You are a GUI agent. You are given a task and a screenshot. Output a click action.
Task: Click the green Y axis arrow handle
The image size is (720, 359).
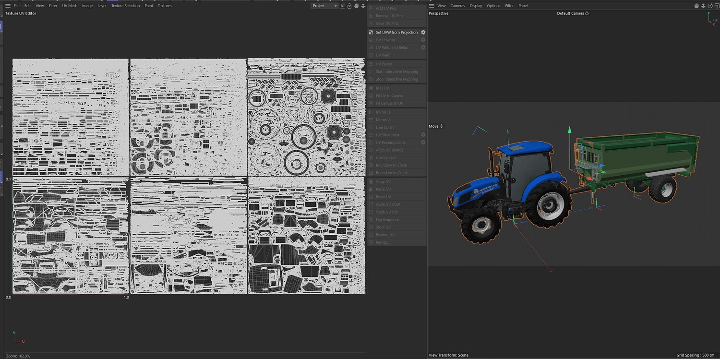pos(570,130)
